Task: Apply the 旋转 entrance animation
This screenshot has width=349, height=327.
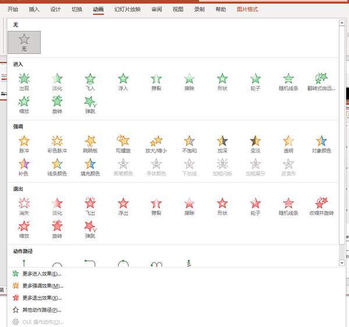Action: click(x=57, y=105)
